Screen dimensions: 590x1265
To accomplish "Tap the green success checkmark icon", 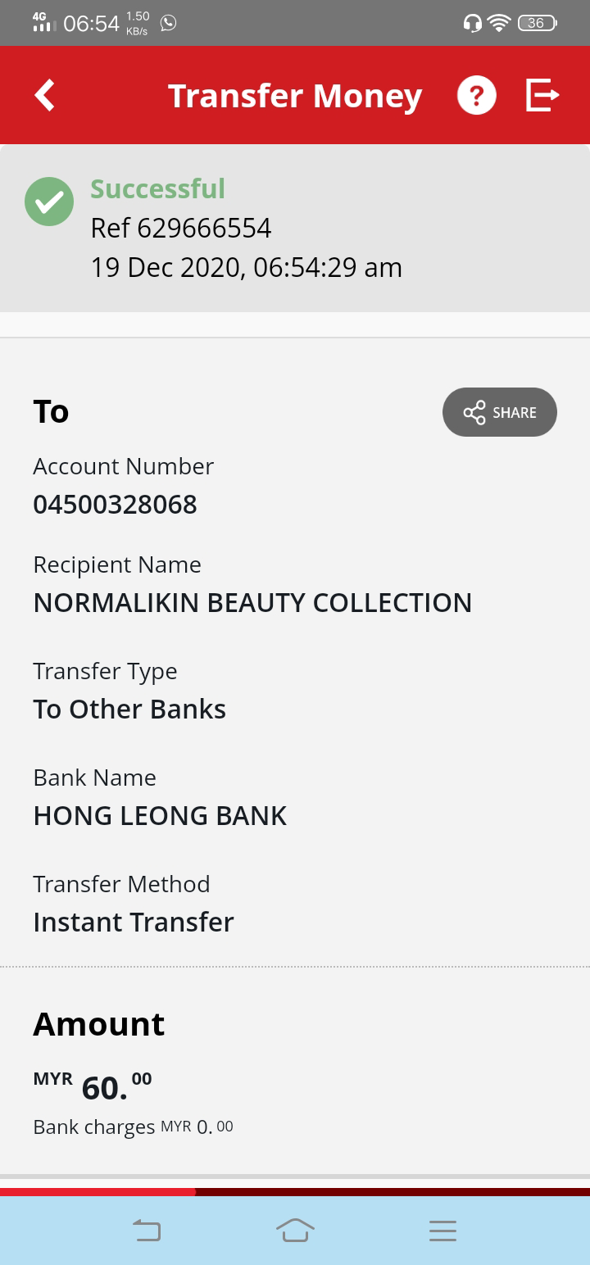I will tap(49, 202).
